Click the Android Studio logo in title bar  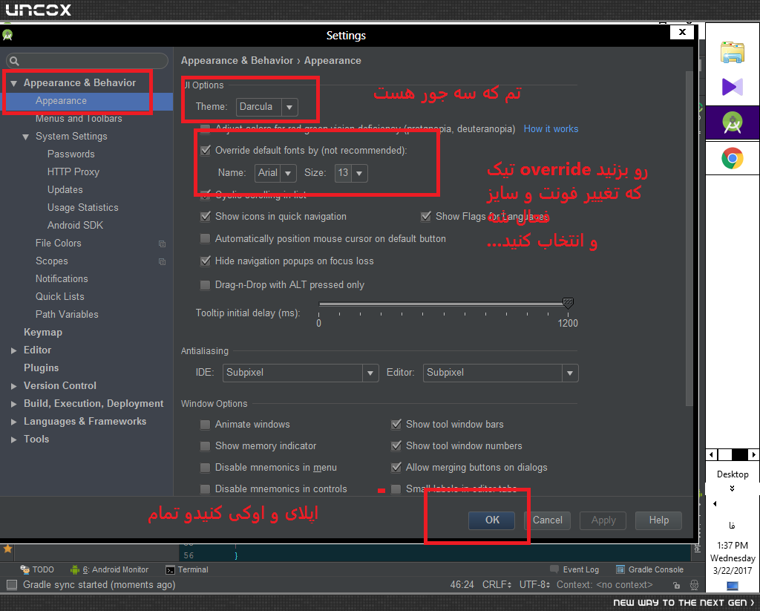7,35
